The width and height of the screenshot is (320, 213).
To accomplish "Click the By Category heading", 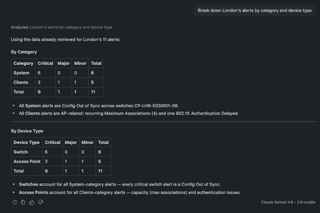I will click(x=24, y=52).
